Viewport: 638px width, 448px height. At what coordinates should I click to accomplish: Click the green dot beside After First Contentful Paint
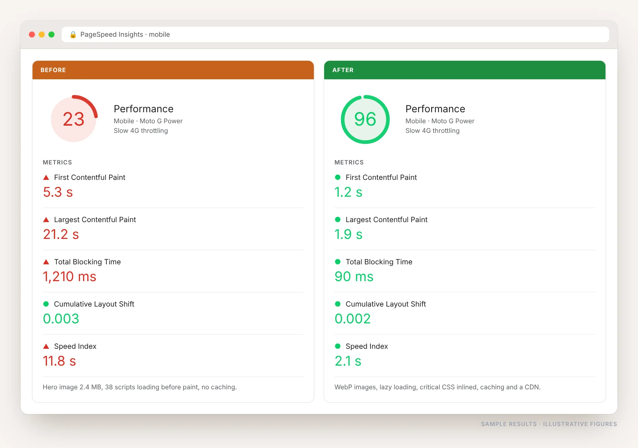(338, 177)
